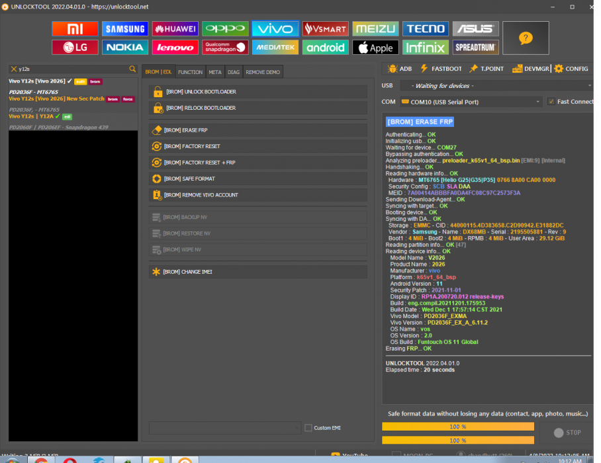The height and width of the screenshot is (463, 601).
Task: Open the ADB tool
Action: coord(399,69)
